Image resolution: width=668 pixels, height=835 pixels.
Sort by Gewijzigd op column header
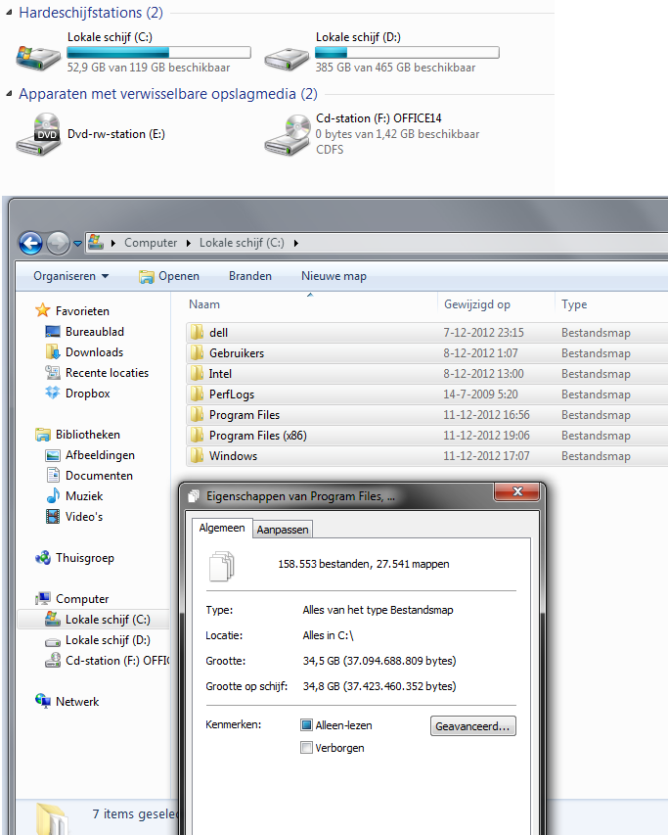click(477, 304)
